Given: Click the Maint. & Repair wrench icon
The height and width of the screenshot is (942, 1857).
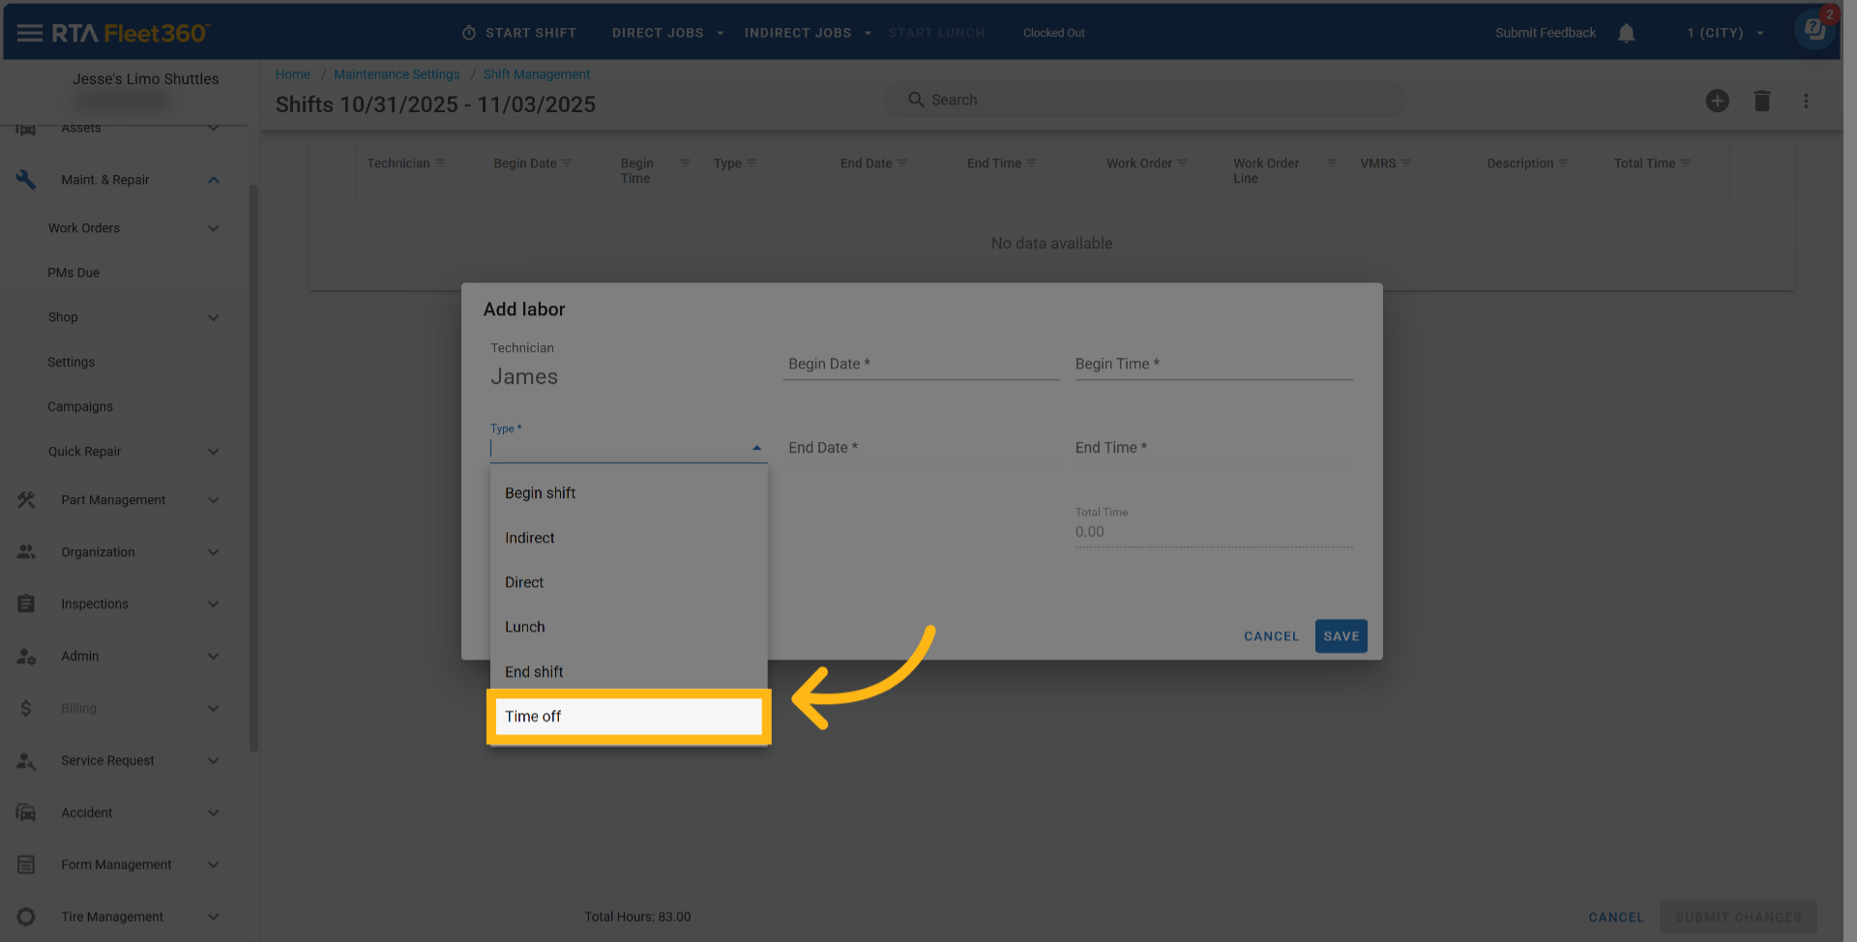Looking at the screenshot, I should point(26,180).
